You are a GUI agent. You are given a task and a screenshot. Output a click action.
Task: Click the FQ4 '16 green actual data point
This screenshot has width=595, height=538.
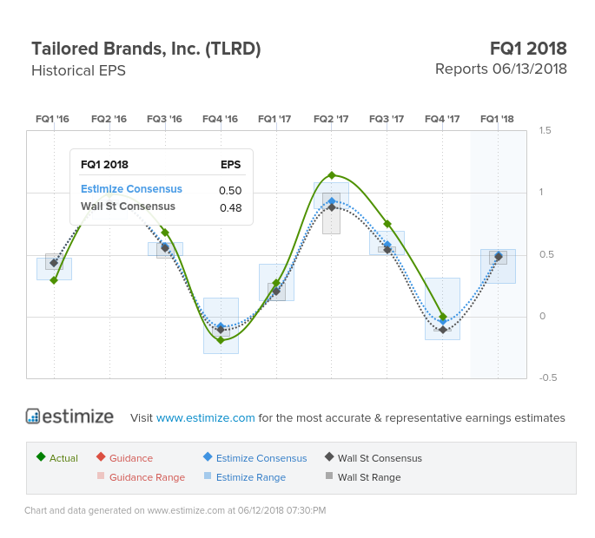(x=221, y=340)
